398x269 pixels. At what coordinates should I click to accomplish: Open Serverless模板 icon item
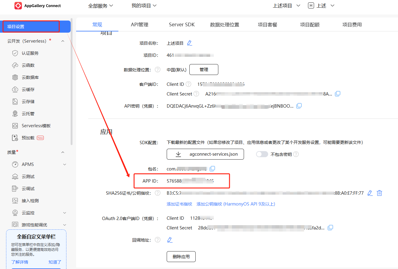[x=15, y=126]
